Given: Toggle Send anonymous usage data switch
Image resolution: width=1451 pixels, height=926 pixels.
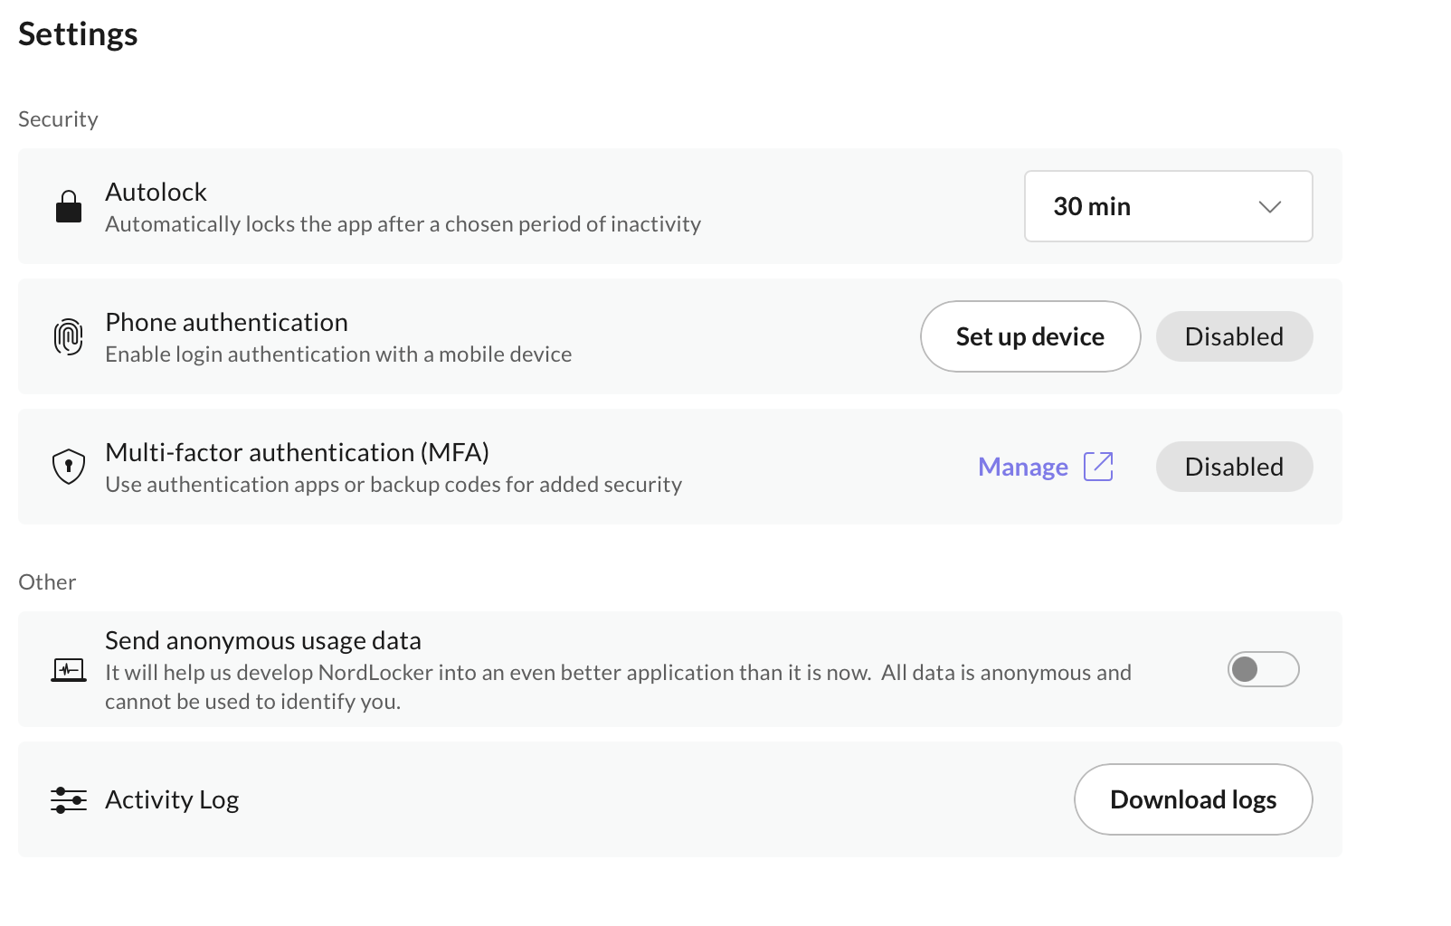Looking at the screenshot, I should pyautogui.click(x=1263, y=669).
